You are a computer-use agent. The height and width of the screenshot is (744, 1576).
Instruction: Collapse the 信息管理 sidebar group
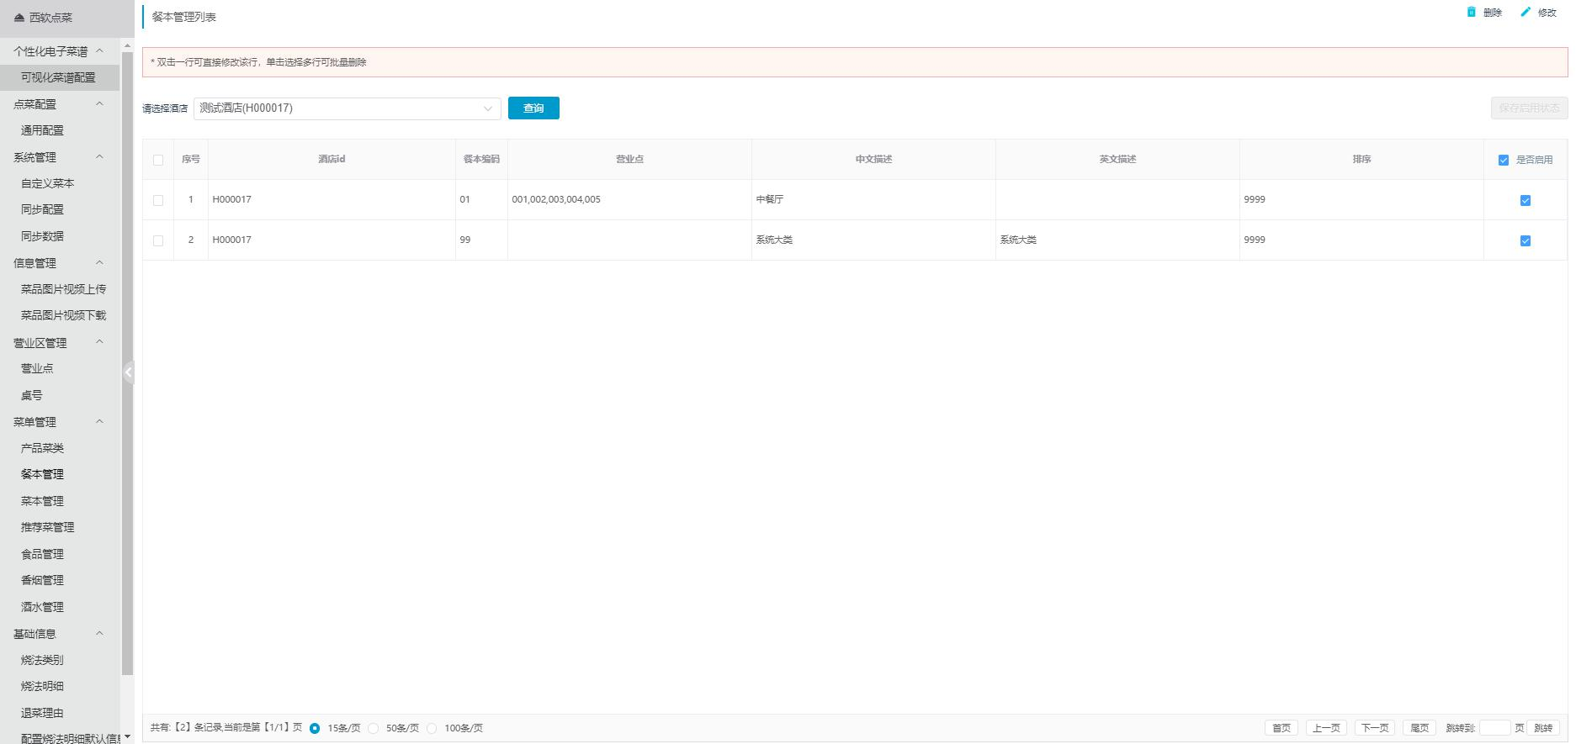point(99,263)
